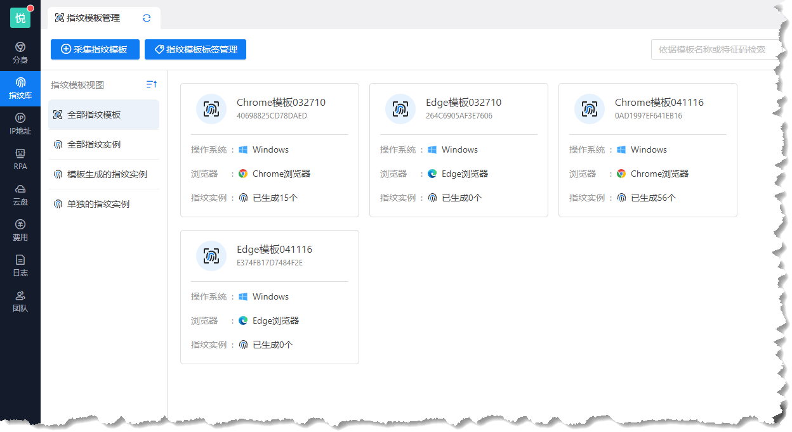Click feature code 264C6905AF3E7606
This screenshot has width=792, height=432.
[x=459, y=116]
